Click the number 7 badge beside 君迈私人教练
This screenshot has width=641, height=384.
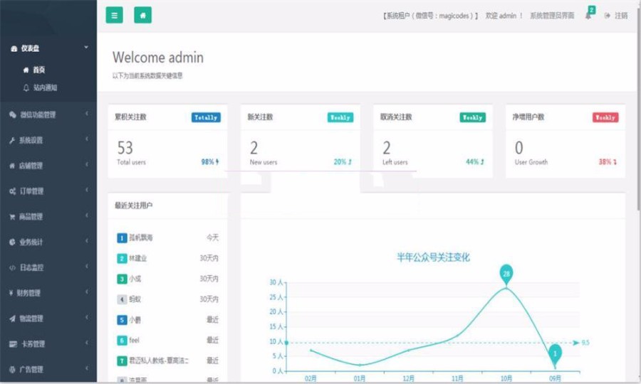pyautogui.click(x=122, y=361)
